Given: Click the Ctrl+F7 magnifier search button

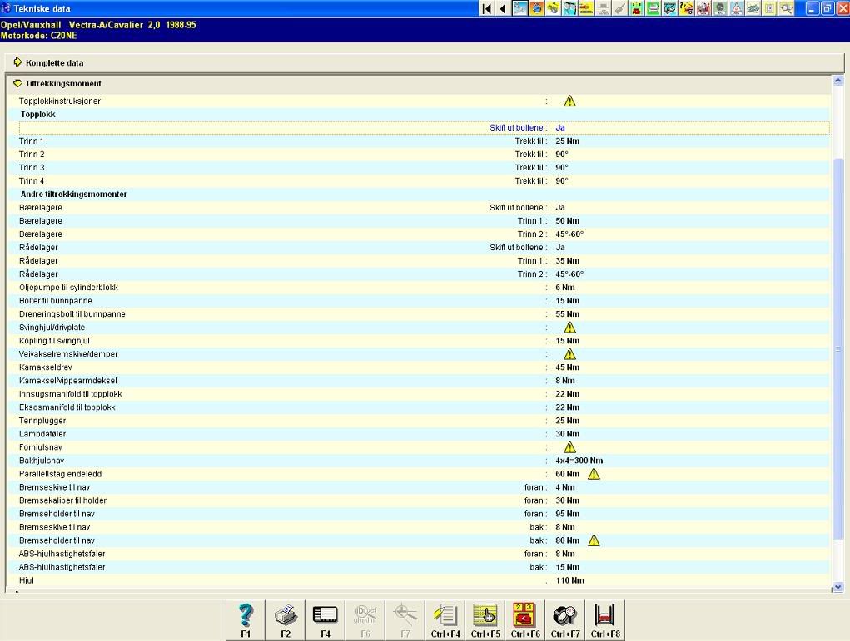Looking at the screenshot, I should (x=565, y=620).
